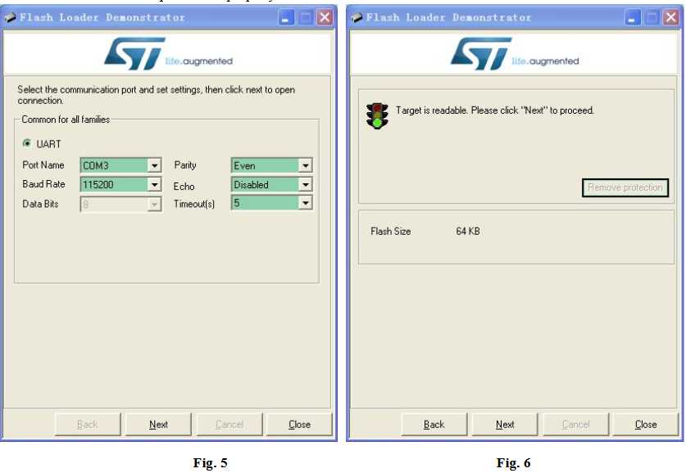Click the Data Bits label
Image resolution: width=686 pixels, height=473 pixels.
(40, 204)
